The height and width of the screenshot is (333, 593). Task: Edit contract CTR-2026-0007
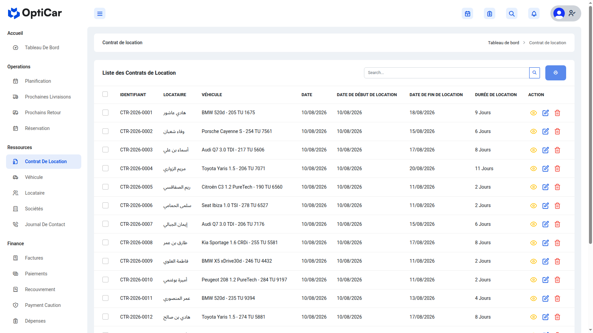(x=546, y=224)
